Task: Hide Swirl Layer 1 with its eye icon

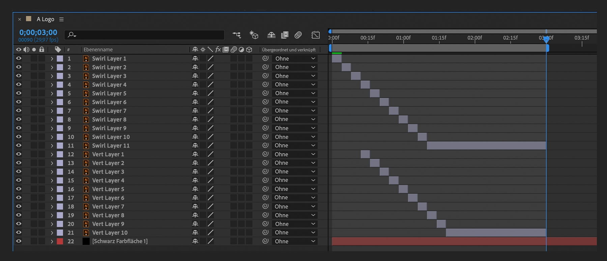Action: tap(19, 59)
